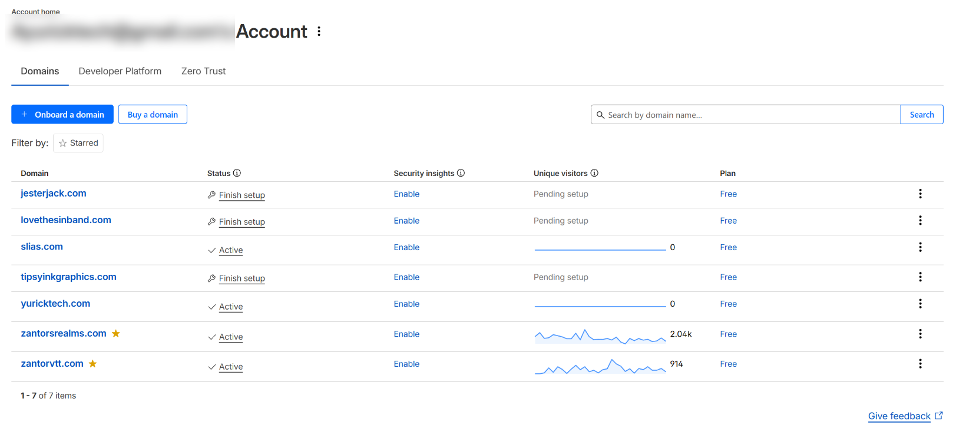This screenshot has width=966, height=445.
Task: Click the Security insights info icon
Action: (461, 173)
